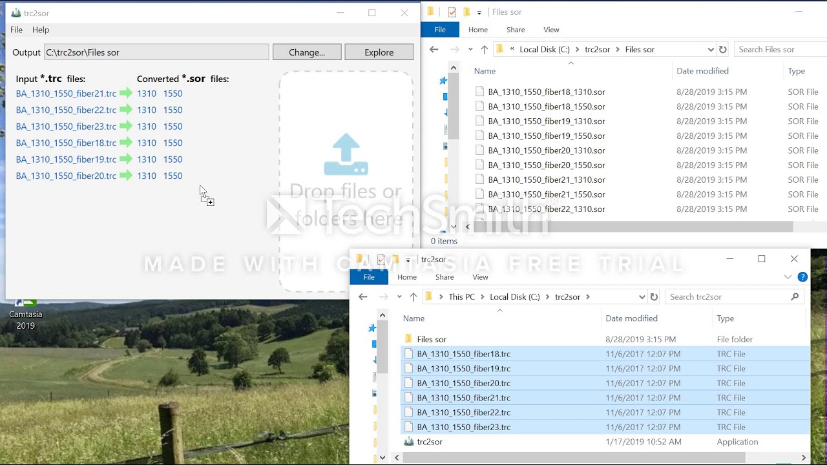Open input file BA_1310_1550_fiber23.trc link

pos(66,127)
